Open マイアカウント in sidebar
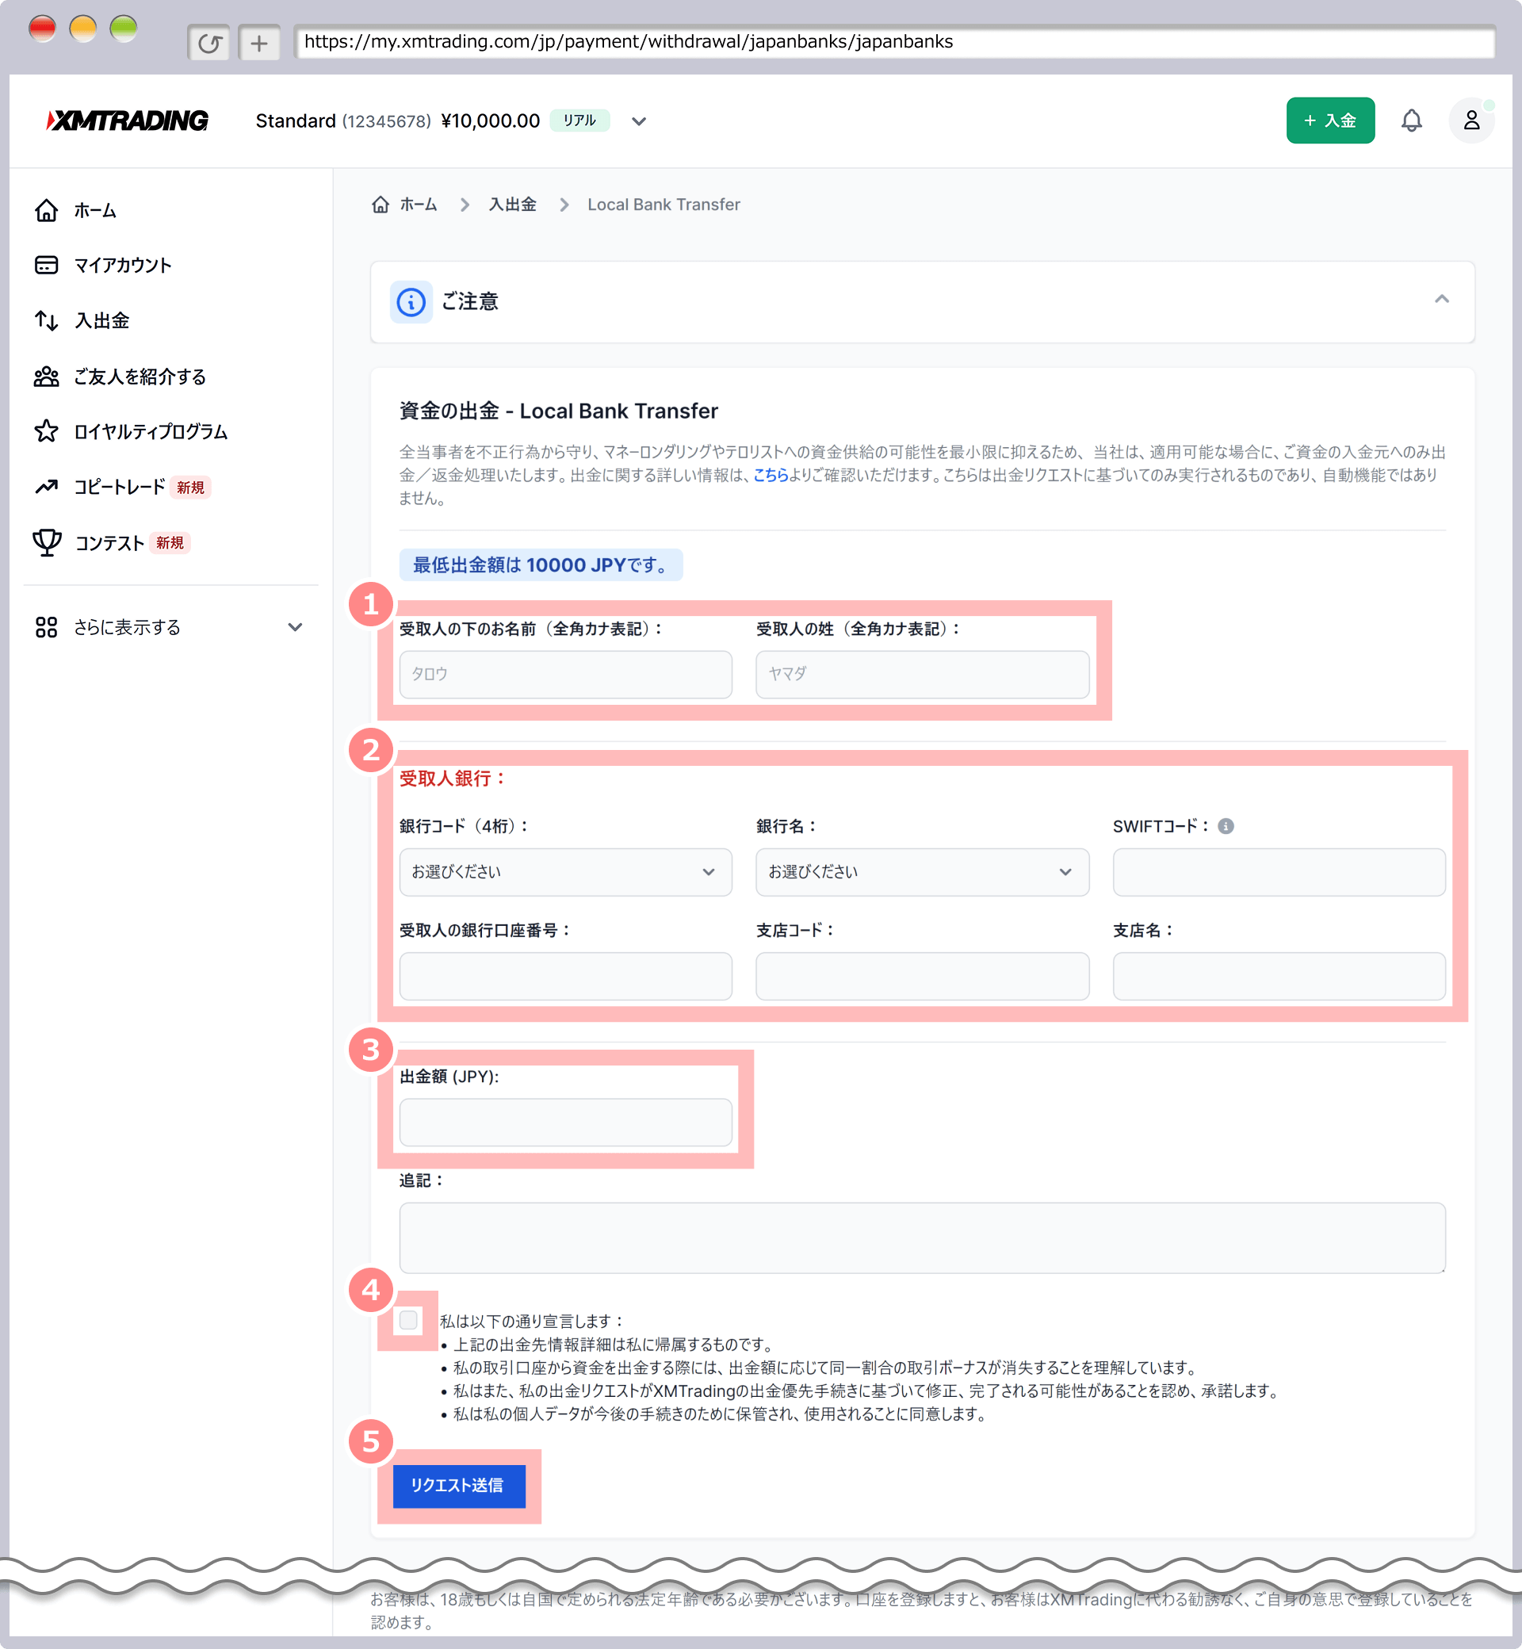1522x1649 pixels. point(122,266)
